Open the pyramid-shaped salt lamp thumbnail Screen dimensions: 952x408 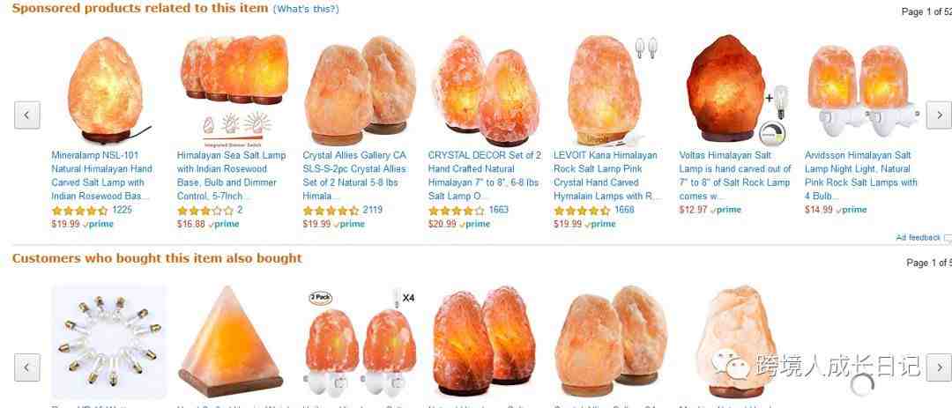pyautogui.click(x=231, y=341)
